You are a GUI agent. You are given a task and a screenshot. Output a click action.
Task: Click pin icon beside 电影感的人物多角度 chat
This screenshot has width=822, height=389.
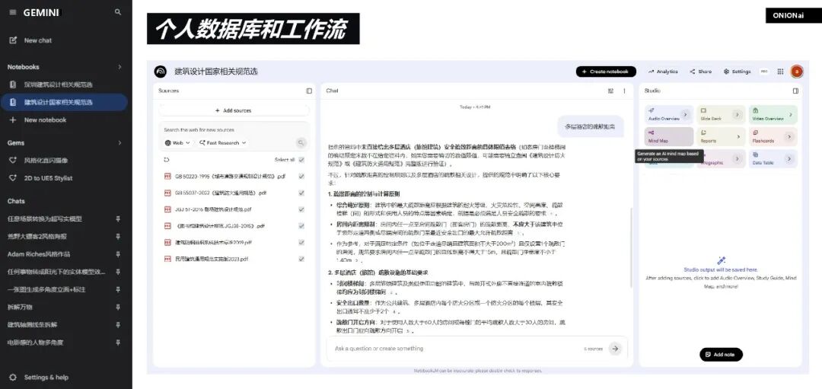click(x=118, y=343)
